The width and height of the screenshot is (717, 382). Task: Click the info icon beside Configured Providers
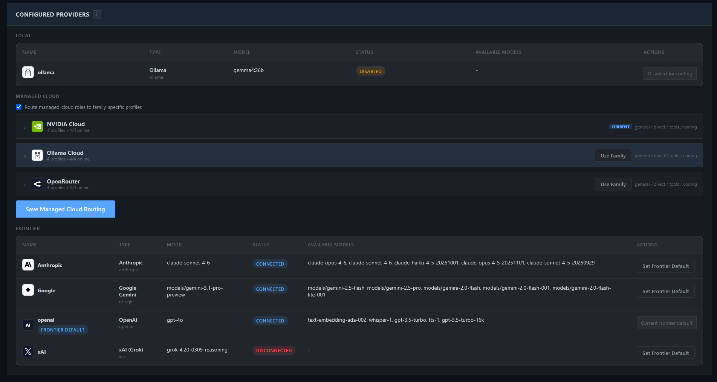pyautogui.click(x=97, y=14)
